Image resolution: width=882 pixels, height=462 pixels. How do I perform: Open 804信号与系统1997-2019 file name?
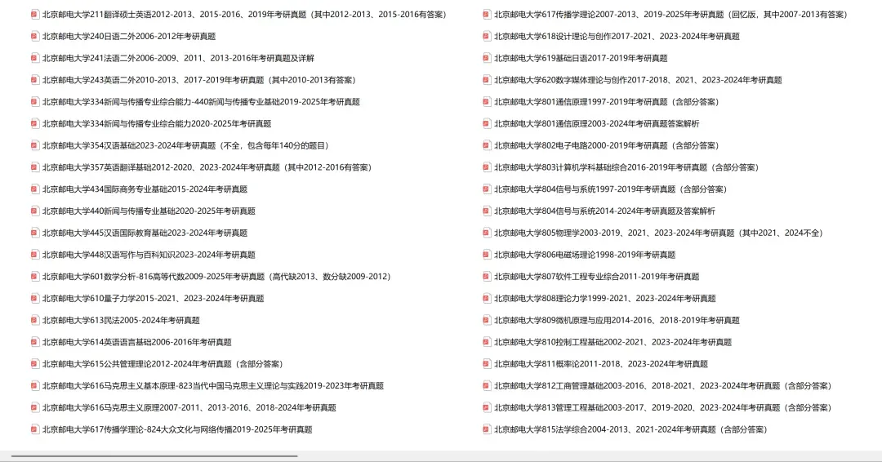(x=610, y=189)
